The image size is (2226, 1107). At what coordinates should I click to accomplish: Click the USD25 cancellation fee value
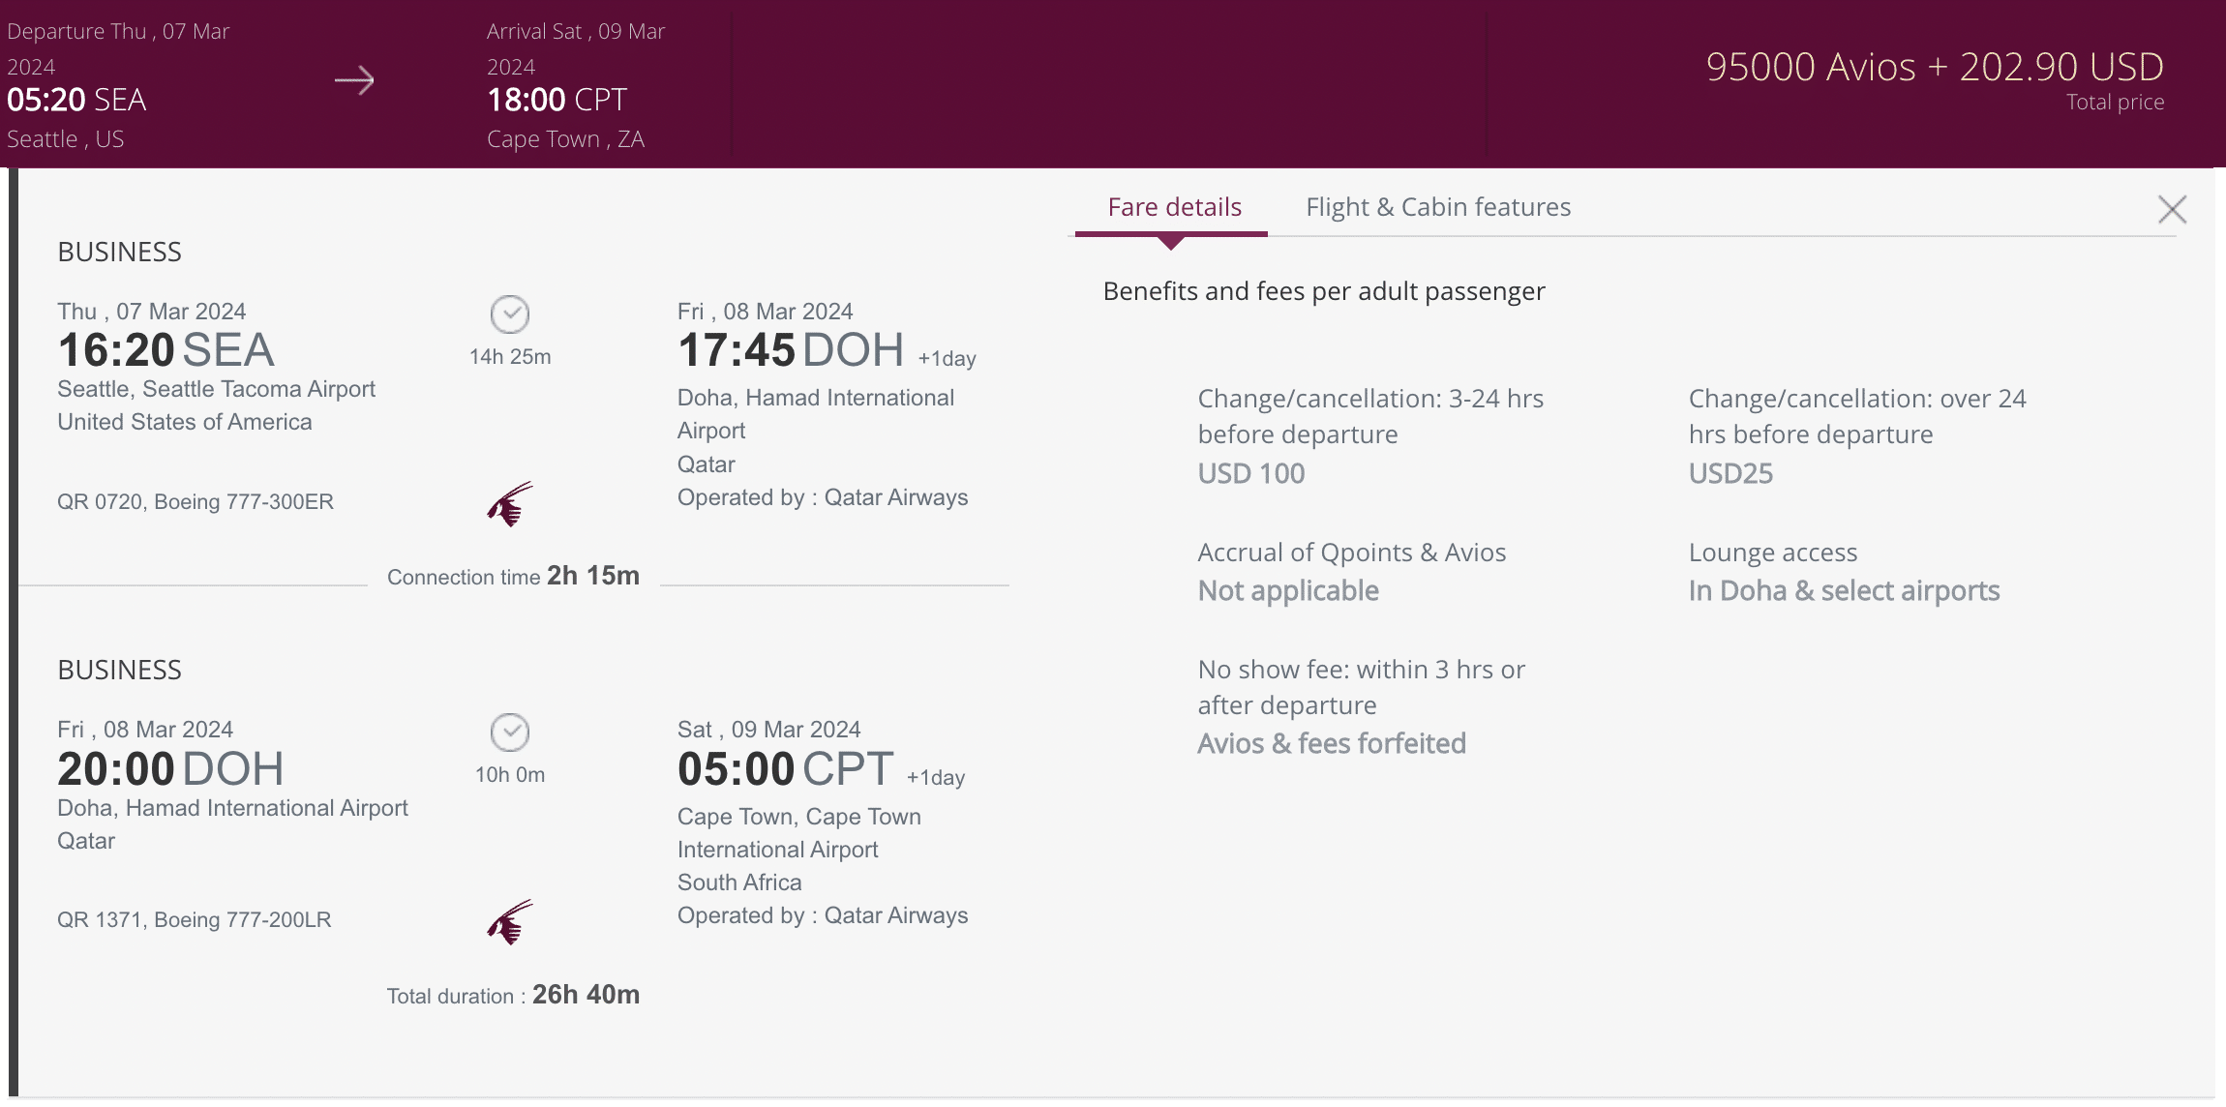click(1730, 473)
